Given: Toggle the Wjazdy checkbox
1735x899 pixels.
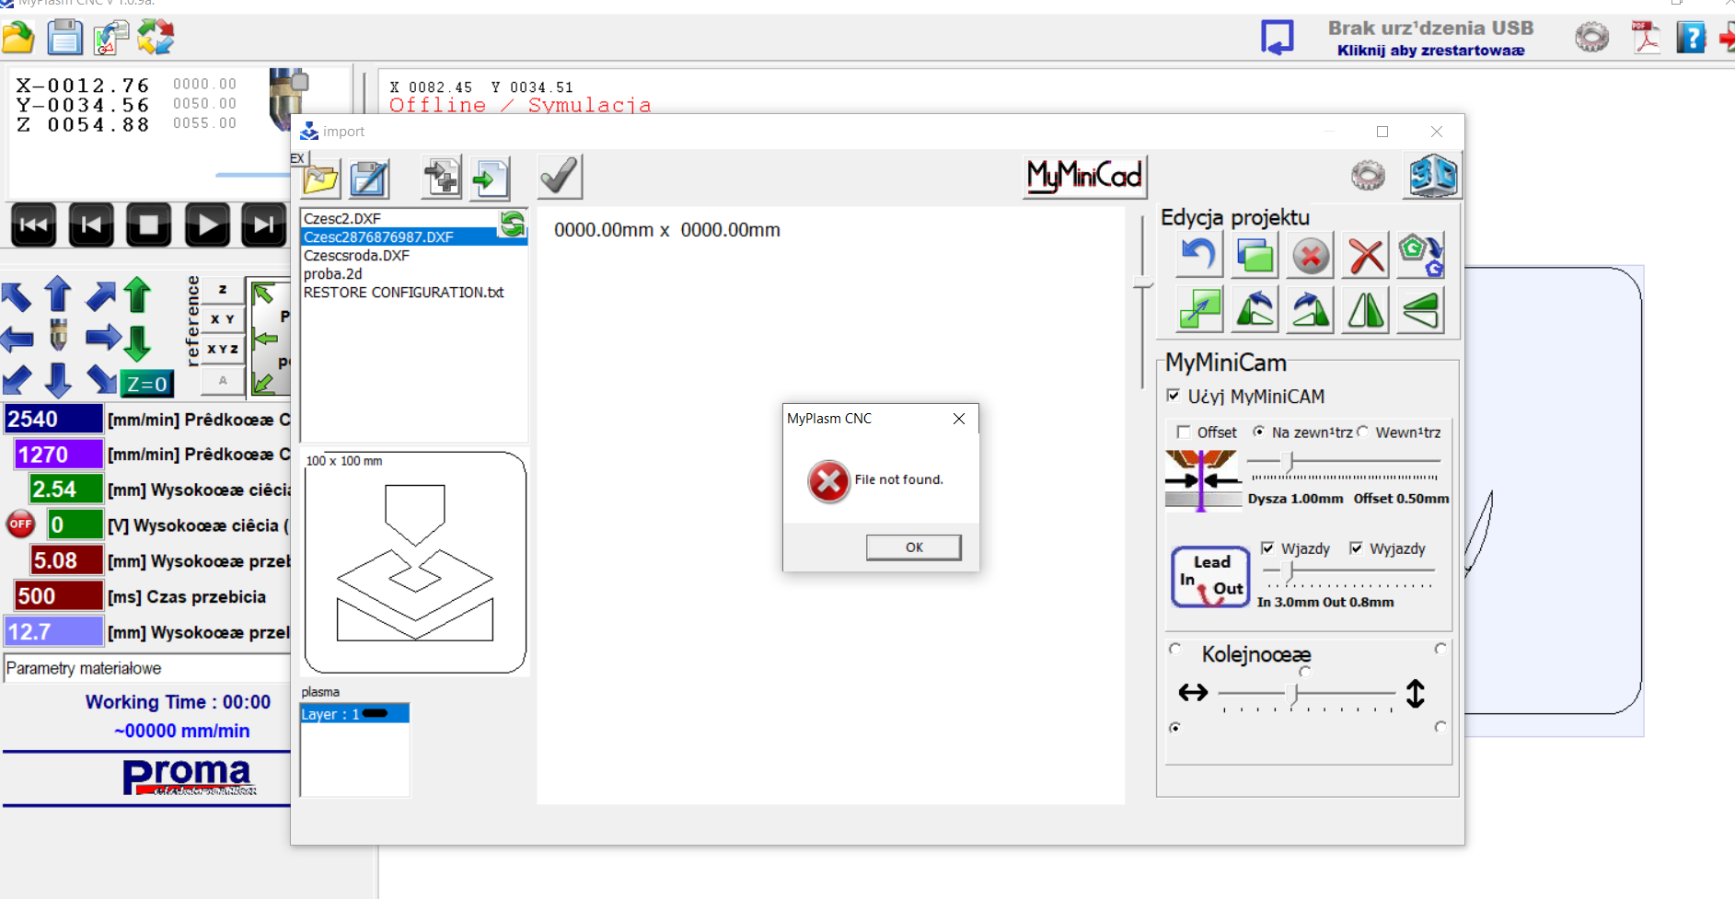Looking at the screenshot, I should click(x=1267, y=548).
